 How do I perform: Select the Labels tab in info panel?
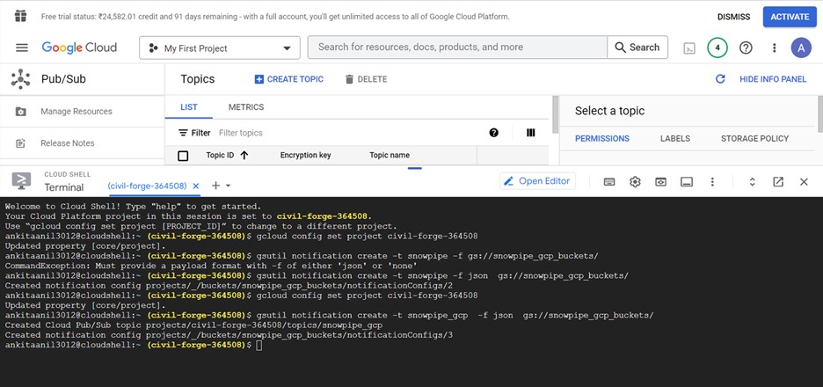[675, 138]
